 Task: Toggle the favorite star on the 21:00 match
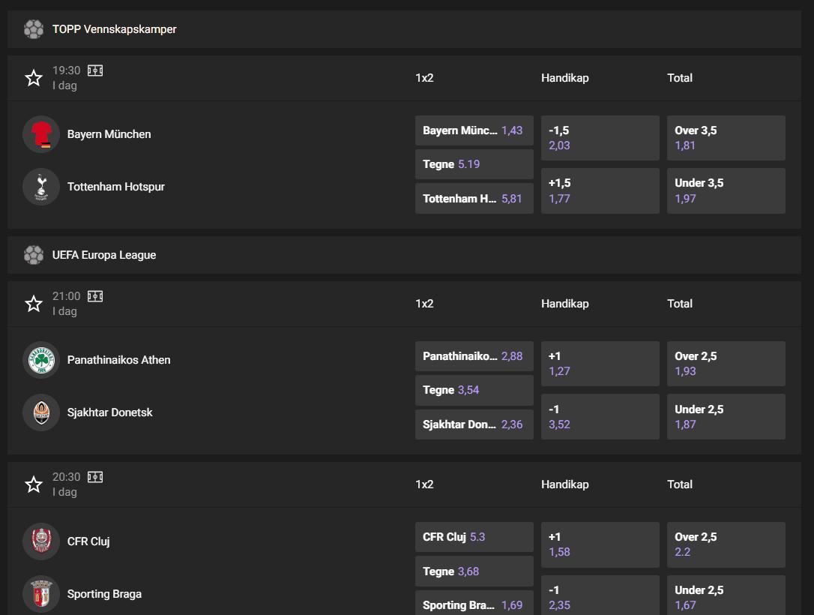coord(33,303)
